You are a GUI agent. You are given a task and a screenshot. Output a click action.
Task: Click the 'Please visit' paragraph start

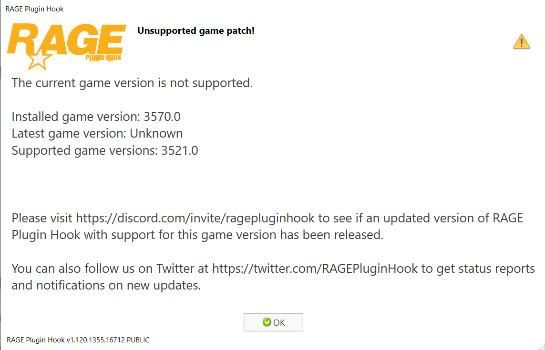42,218
